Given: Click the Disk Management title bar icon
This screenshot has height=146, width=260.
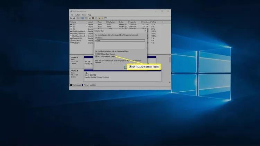Looking at the screenshot, I should pos(71,11).
